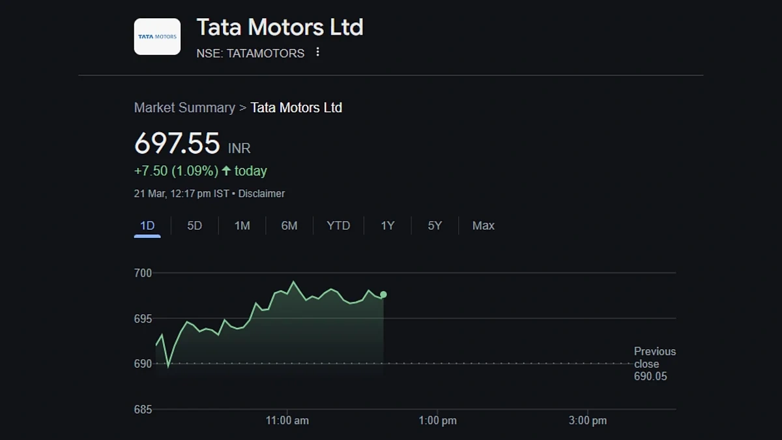
Task: Select the 5Y range tab
Action: point(435,226)
